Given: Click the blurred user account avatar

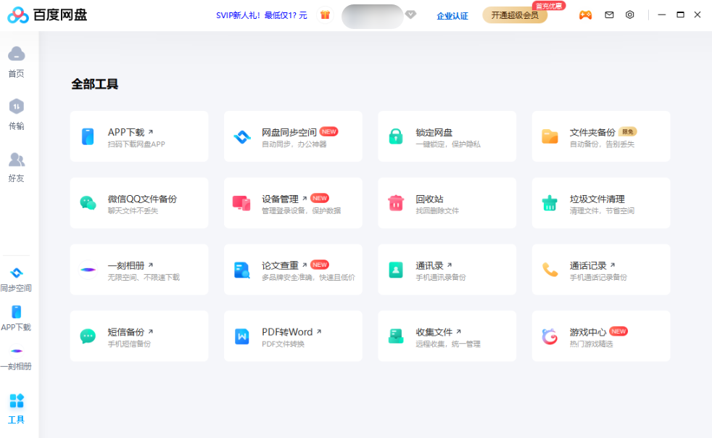Looking at the screenshot, I should (x=373, y=17).
